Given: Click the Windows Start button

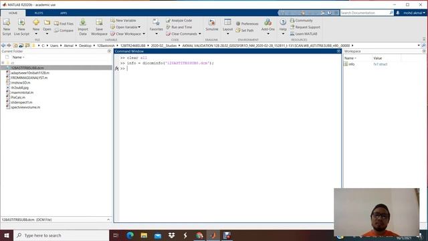Looking at the screenshot, I should pos(7,235).
